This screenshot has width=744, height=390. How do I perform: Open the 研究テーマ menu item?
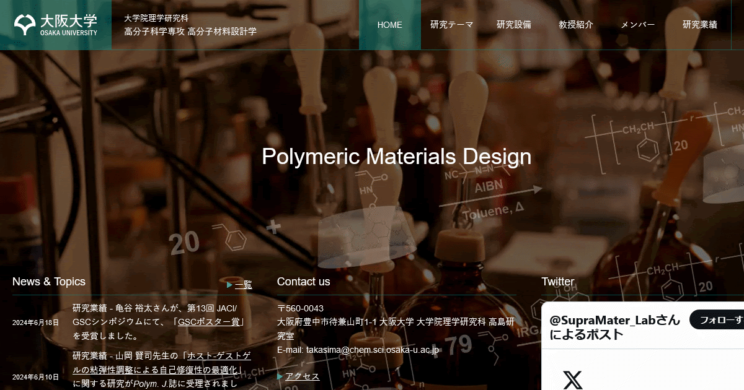click(x=451, y=25)
